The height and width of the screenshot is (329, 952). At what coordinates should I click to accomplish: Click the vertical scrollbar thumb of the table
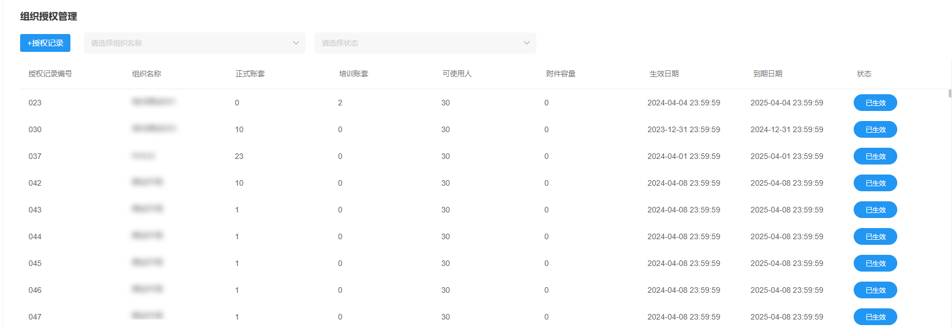point(950,93)
